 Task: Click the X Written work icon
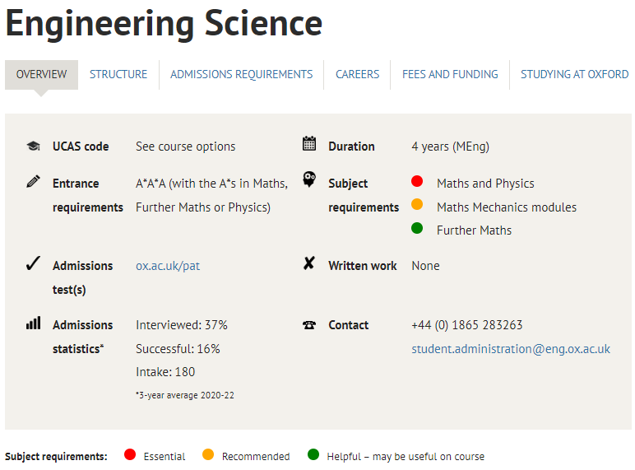308,263
